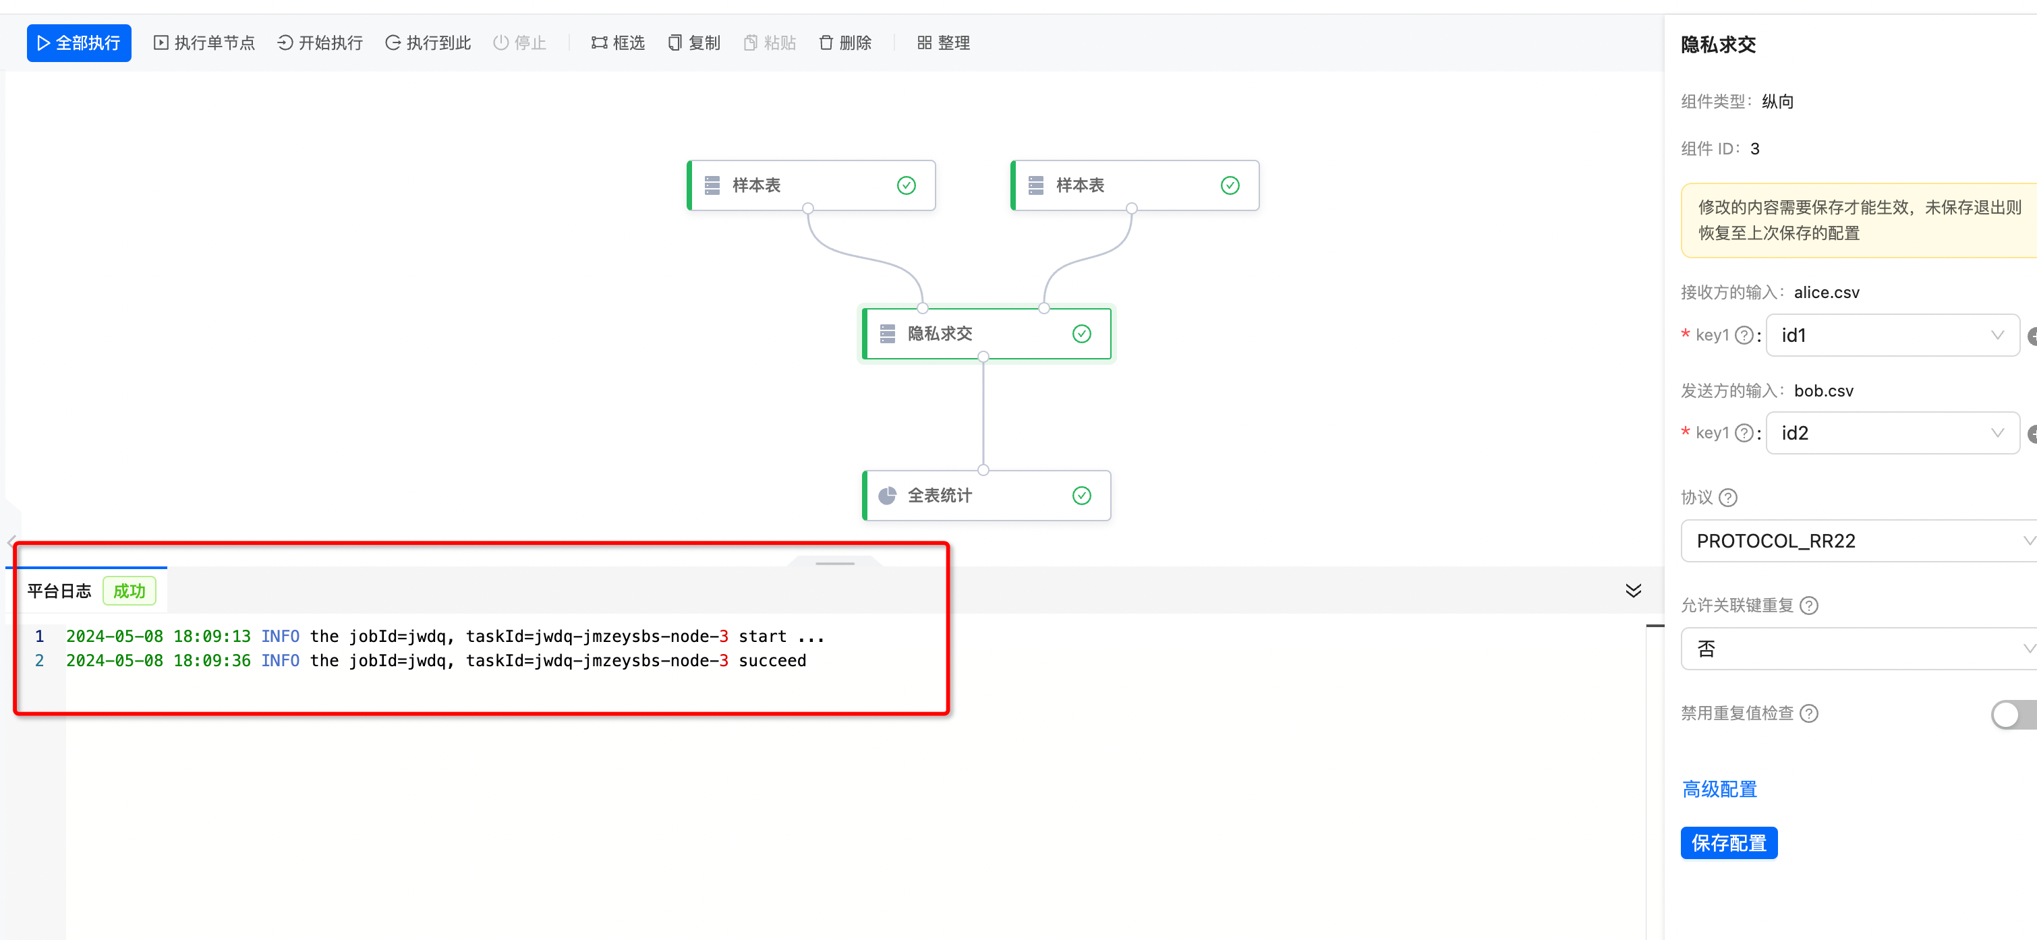Click success check on 隐私求交 node

tap(1082, 334)
